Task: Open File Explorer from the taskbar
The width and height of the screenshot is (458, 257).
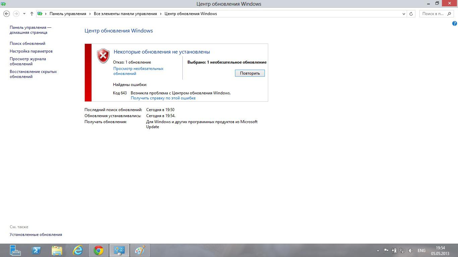Action: point(57,250)
